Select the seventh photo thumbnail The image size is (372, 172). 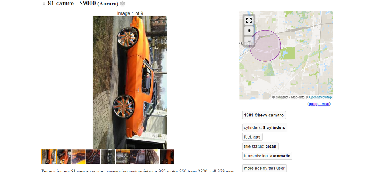coord(137,157)
